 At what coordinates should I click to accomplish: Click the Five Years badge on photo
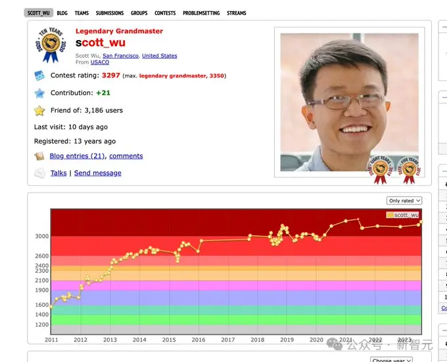pos(409,170)
